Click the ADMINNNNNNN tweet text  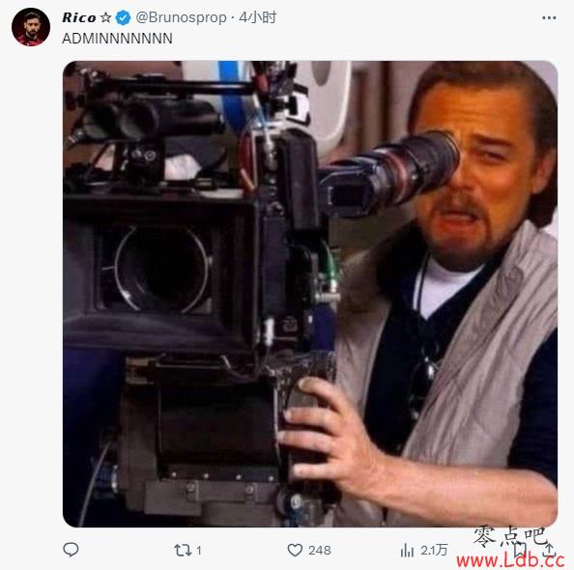[x=117, y=39]
